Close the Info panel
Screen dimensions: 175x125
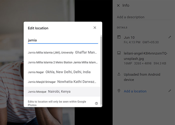(118, 5)
